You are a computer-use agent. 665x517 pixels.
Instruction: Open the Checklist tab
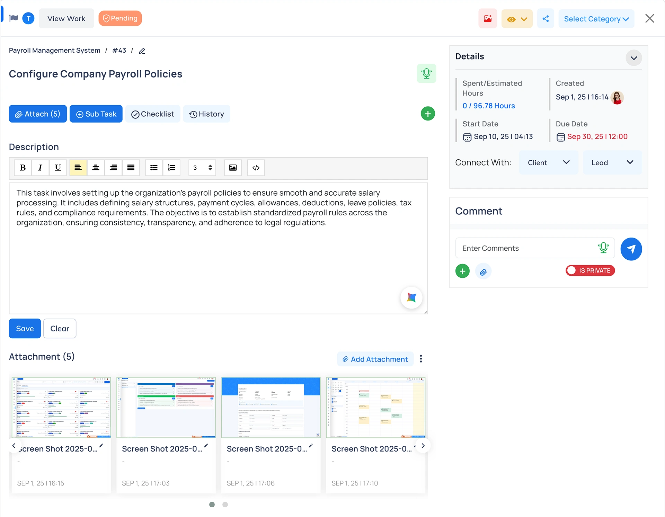pos(153,114)
